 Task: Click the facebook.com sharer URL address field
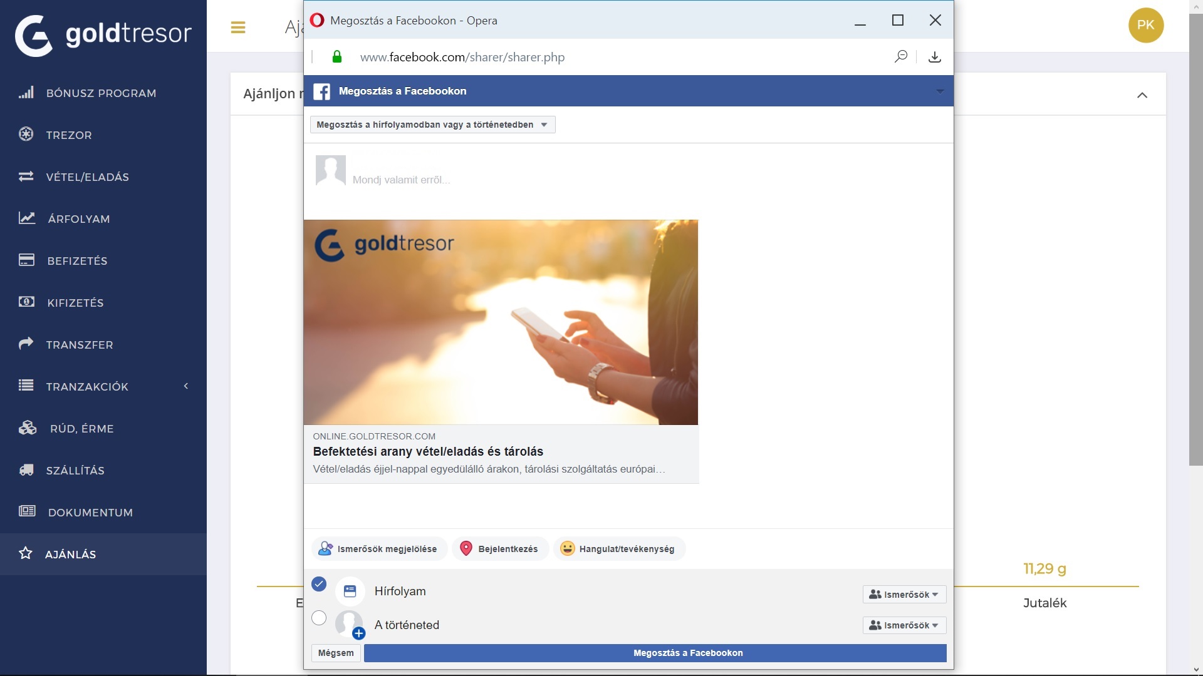462,57
